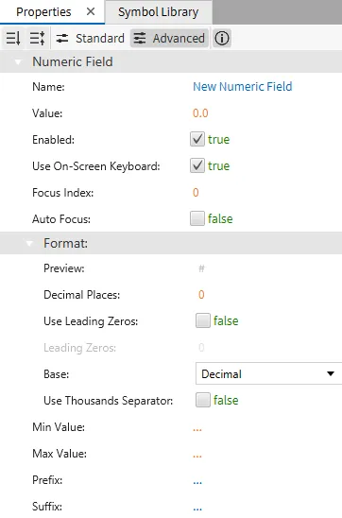The image size is (342, 518).
Task: Collapse the Numeric Field section
Action: click(19, 61)
